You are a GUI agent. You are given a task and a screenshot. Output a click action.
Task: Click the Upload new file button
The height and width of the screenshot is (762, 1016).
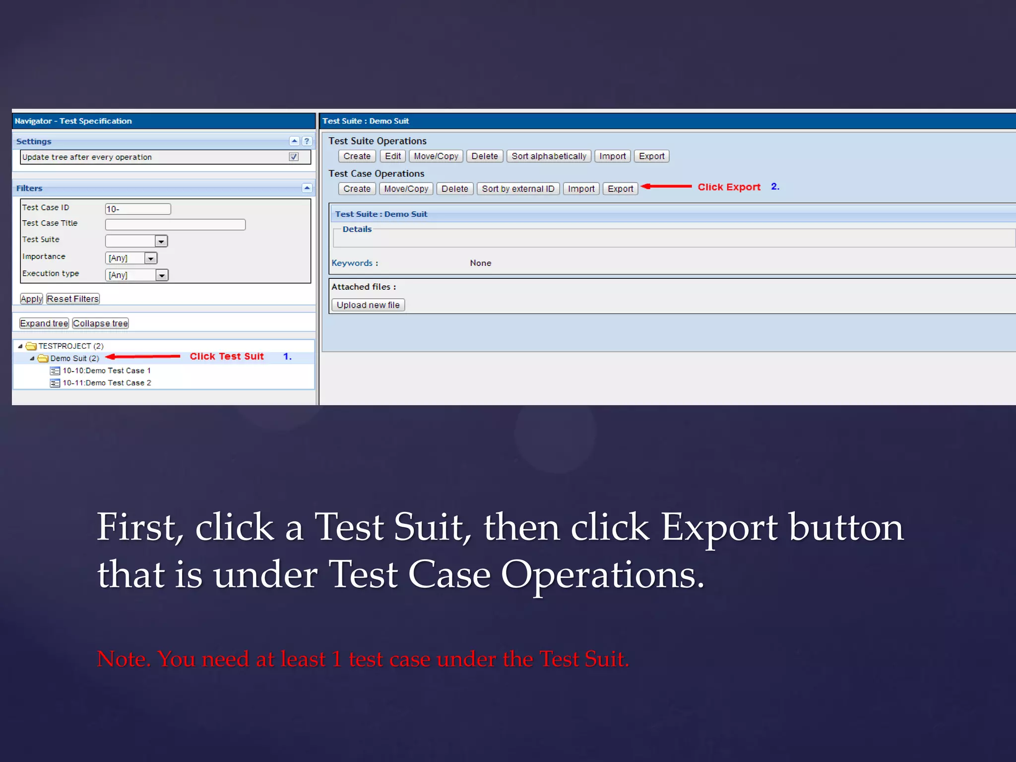[x=368, y=305]
